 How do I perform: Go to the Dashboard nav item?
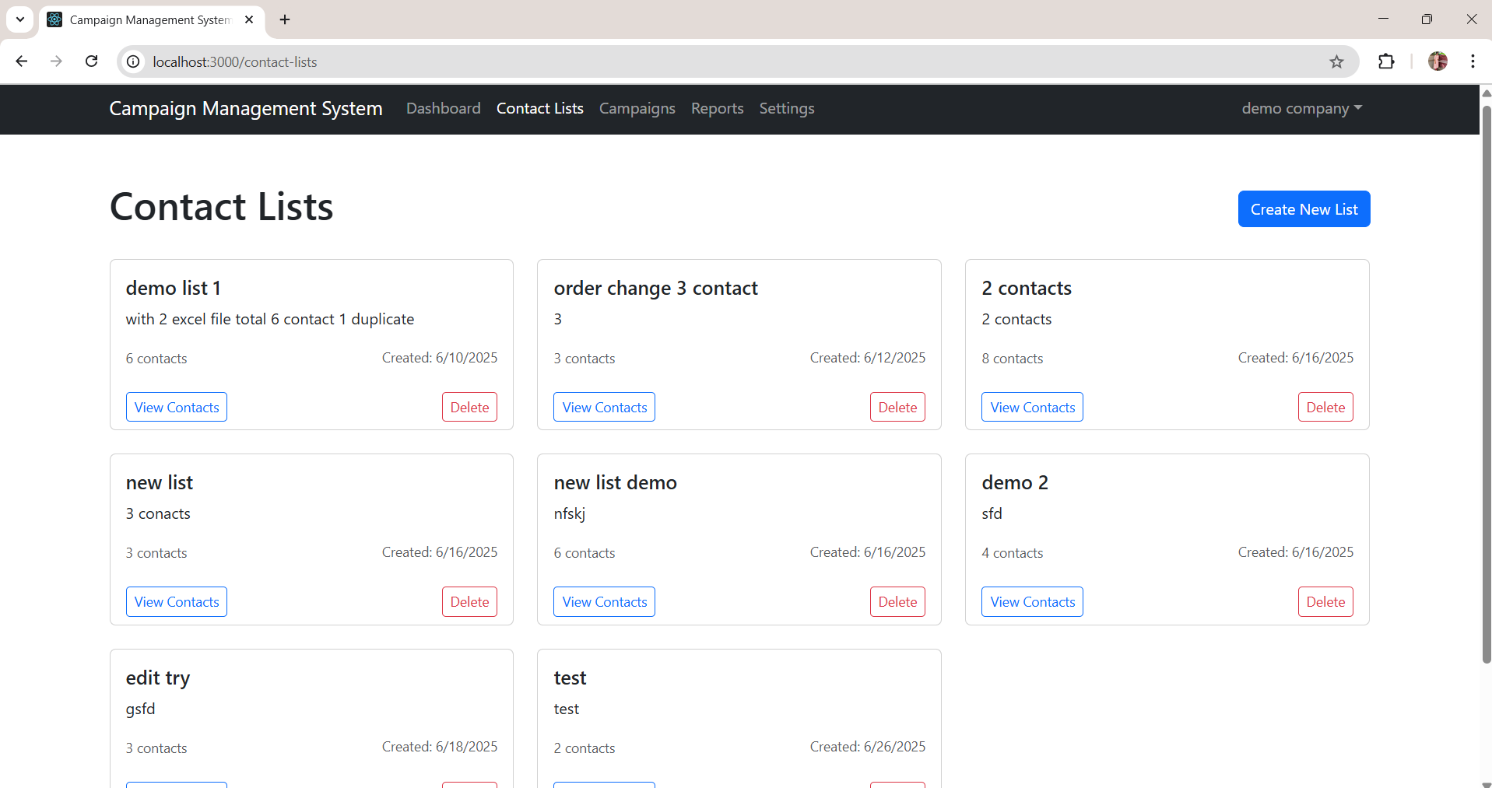443,108
